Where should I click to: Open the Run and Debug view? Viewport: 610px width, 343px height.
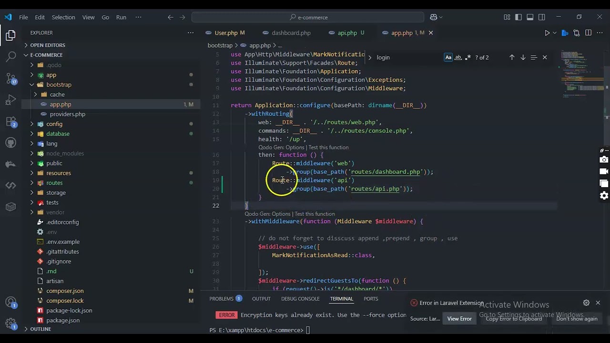tap(10, 100)
